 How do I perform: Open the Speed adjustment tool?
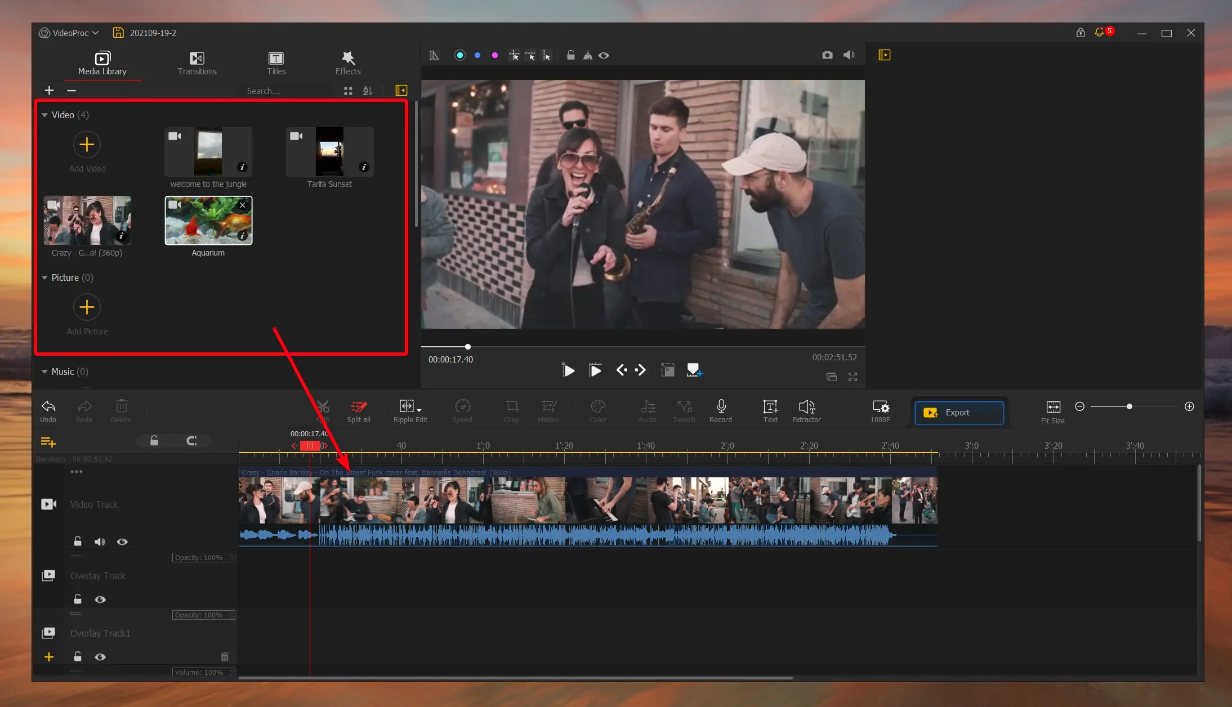tap(461, 411)
